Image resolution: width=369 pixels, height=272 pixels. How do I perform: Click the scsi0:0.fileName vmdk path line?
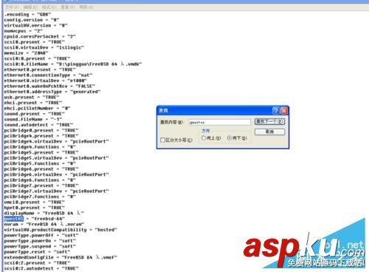pyautogui.click(x=73, y=64)
